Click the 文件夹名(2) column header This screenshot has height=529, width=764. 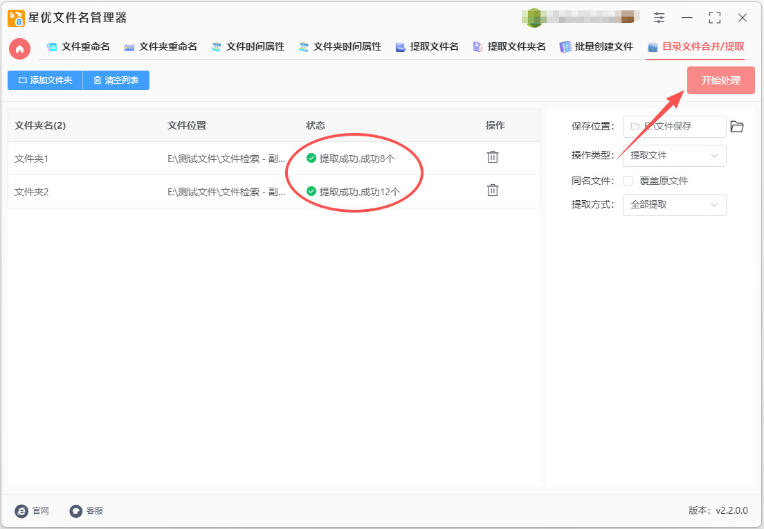pyautogui.click(x=40, y=125)
